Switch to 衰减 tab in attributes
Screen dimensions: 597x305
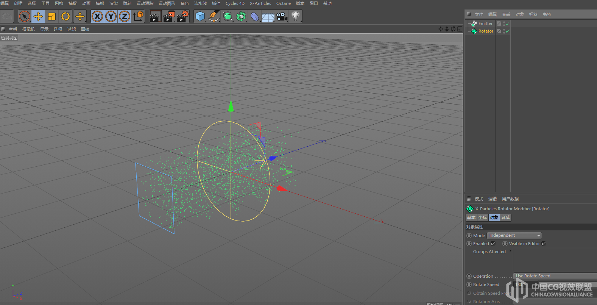[x=505, y=217]
